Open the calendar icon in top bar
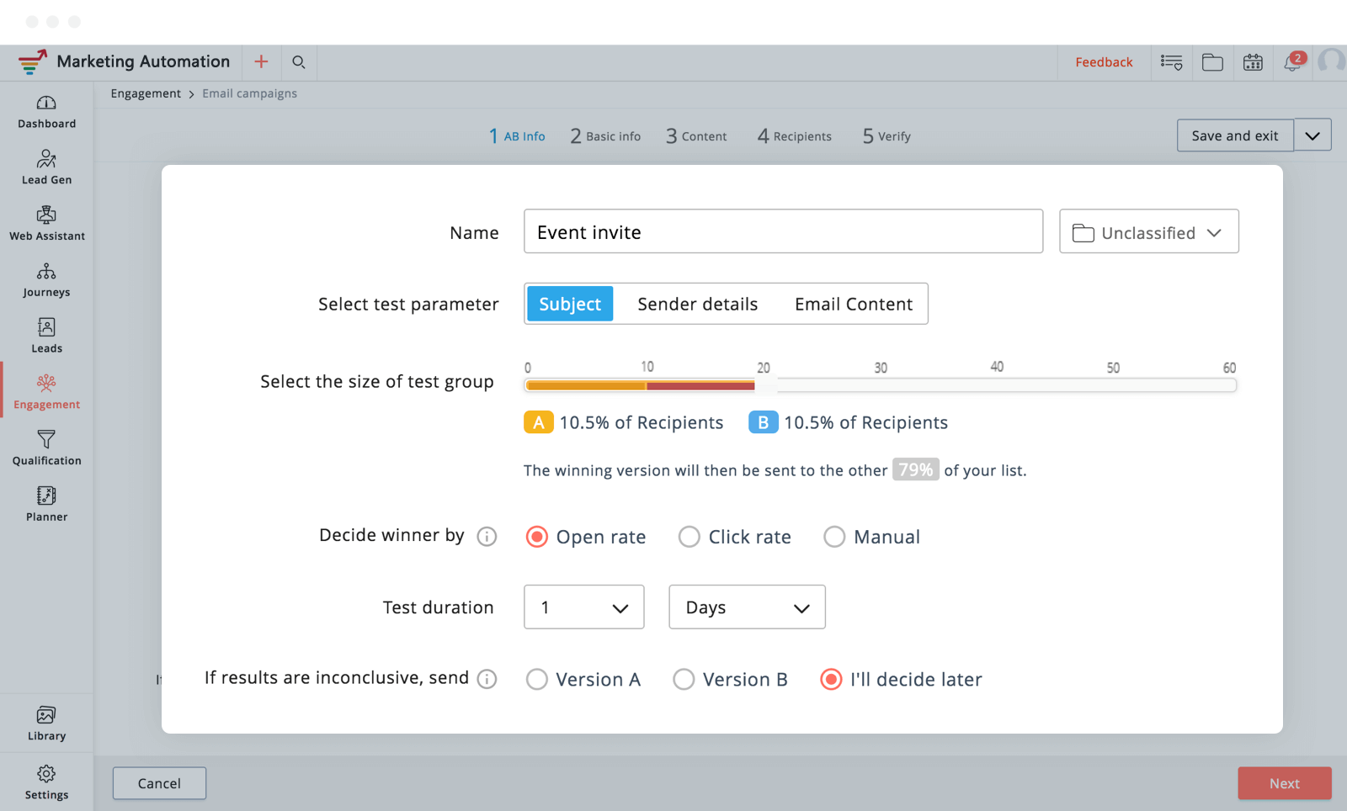The image size is (1347, 811). click(1253, 62)
